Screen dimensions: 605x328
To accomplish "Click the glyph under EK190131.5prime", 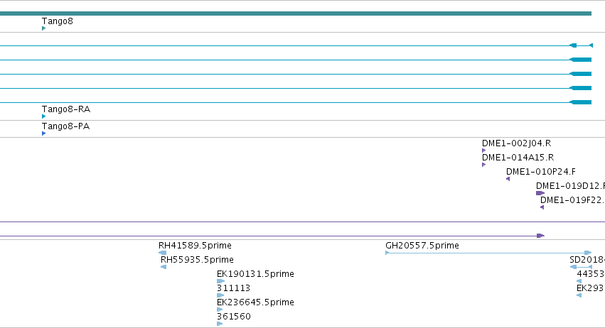I will coord(220,281).
